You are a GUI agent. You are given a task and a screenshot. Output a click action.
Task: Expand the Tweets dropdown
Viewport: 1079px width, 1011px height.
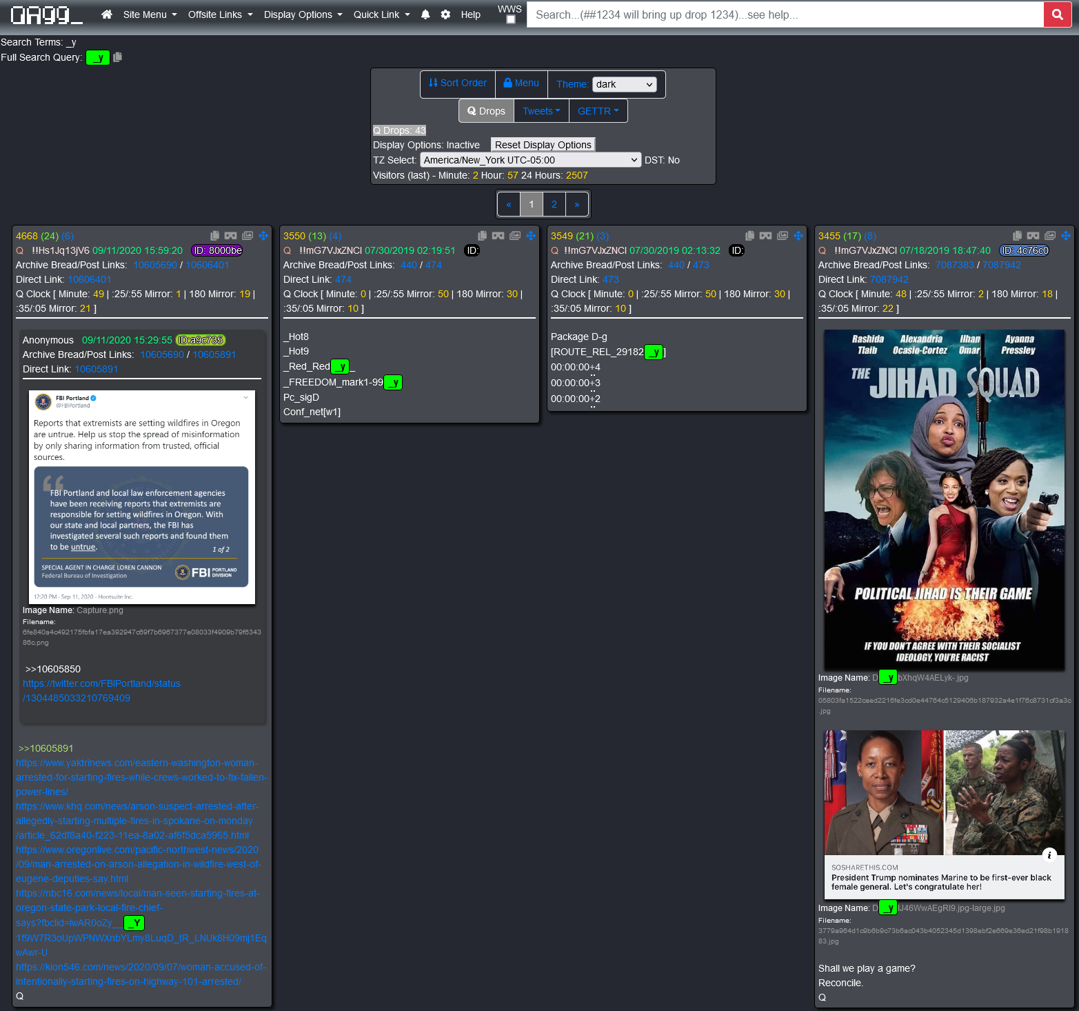point(541,111)
